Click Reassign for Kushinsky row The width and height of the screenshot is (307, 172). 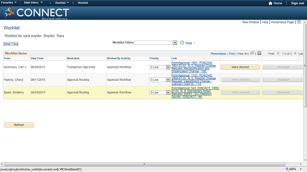click(x=283, y=67)
